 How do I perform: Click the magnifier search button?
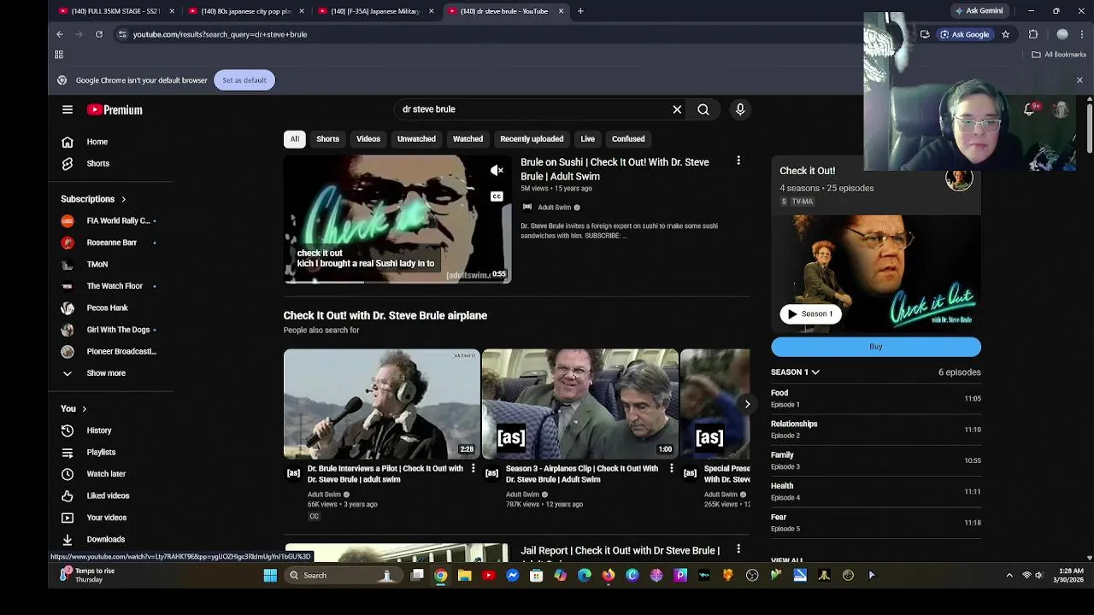(x=703, y=109)
